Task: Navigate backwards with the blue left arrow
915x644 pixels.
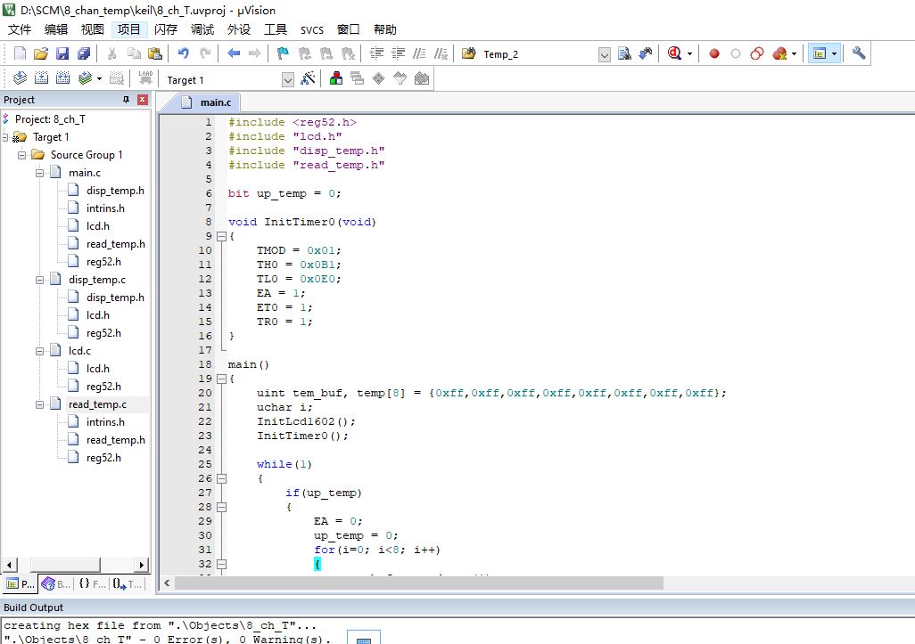Action: point(234,53)
